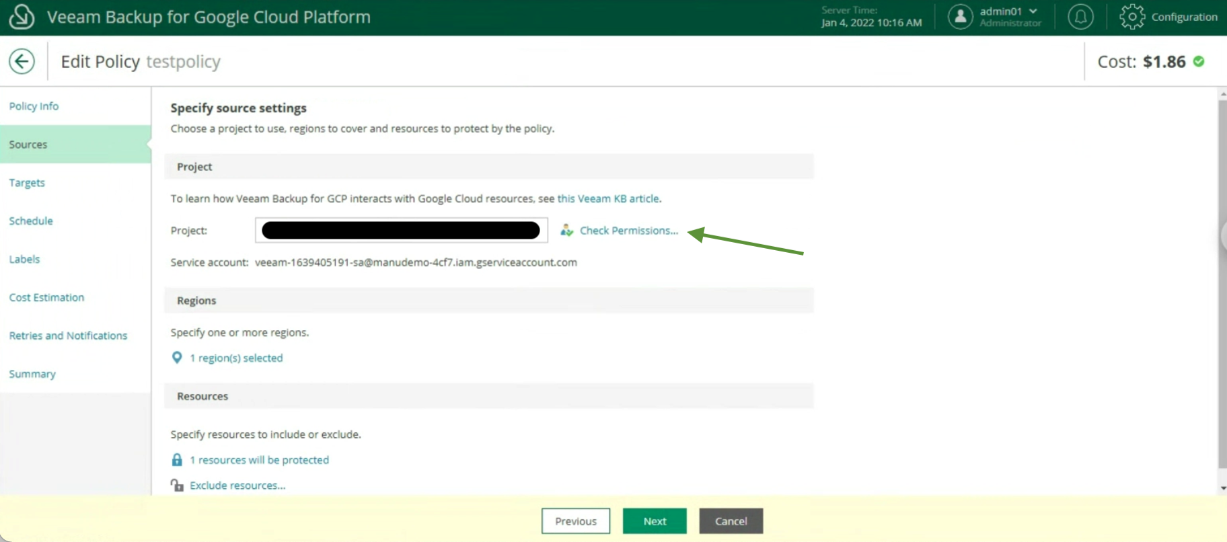Click the protected resources lock icon
The image size is (1227, 542).
point(177,460)
